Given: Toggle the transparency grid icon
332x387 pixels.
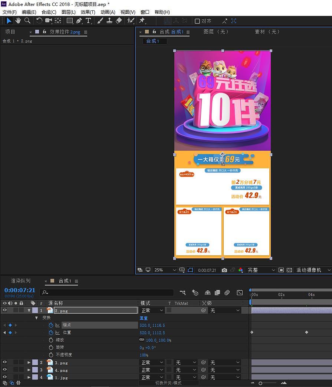Looking at the screenshot, I should [289, 270].
